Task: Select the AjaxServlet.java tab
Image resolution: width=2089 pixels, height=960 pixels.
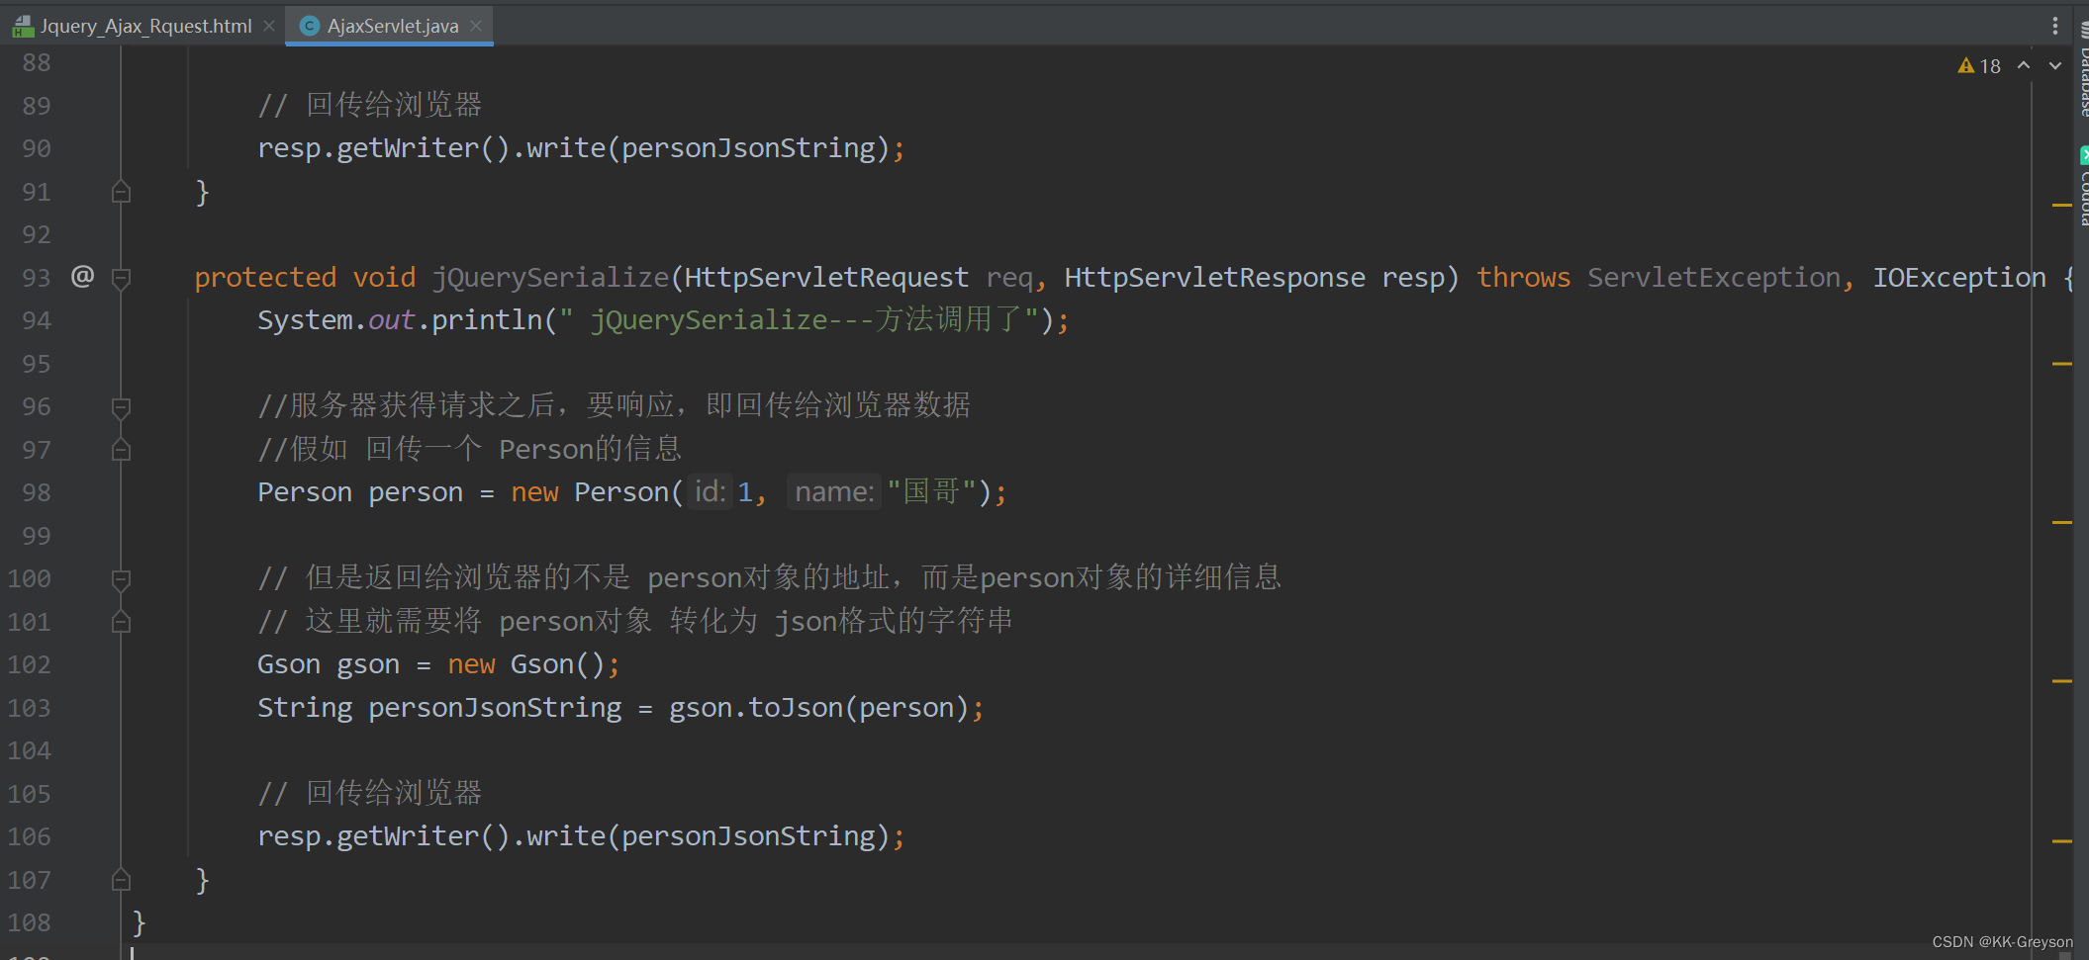Action: tap(392, 26)
